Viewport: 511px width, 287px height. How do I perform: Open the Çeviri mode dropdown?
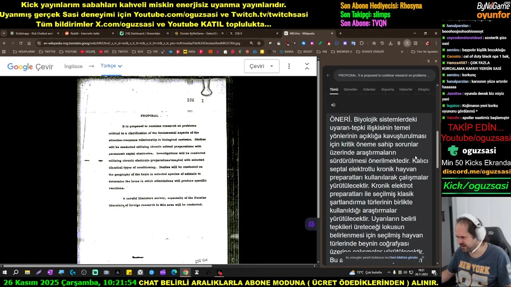pyautogui.click(x=261, y=66)
